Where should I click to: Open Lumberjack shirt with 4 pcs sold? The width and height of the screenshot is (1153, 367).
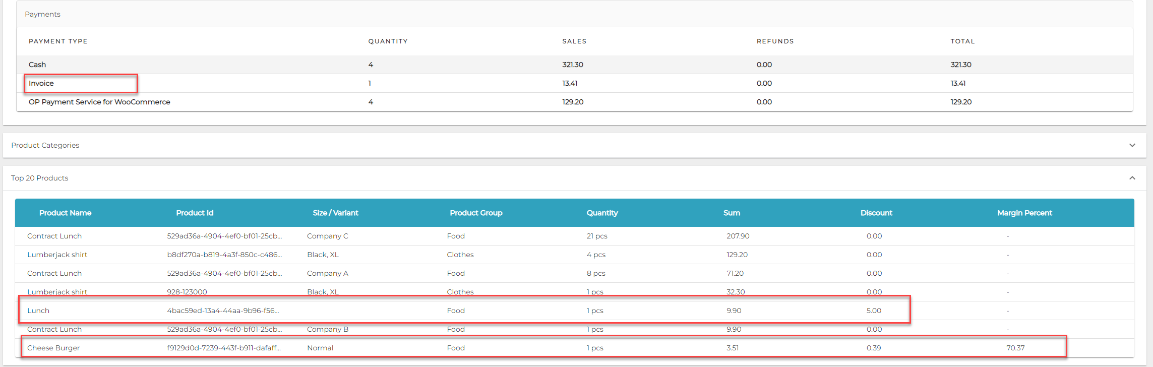pyautogui.click(x=57, y=255)
